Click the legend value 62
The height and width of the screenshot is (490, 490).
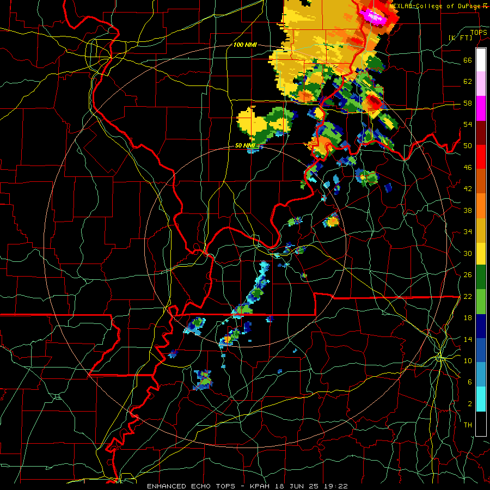click(468, 82)
